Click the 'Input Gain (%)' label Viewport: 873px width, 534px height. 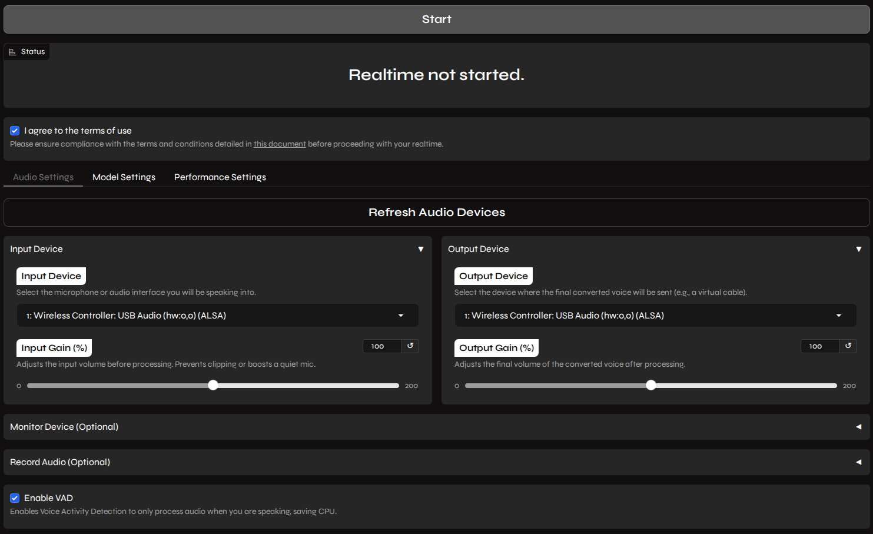click(x=54, y=348)
